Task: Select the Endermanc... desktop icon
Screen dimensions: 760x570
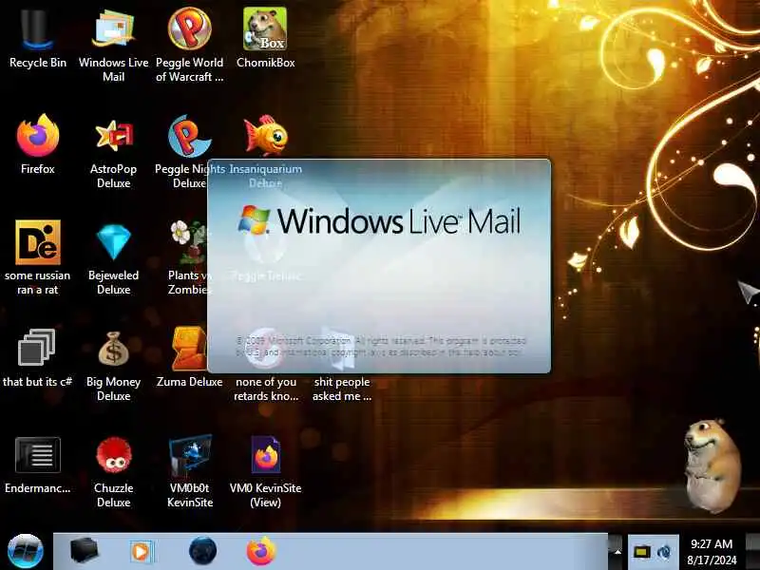Action: (37, 465)
